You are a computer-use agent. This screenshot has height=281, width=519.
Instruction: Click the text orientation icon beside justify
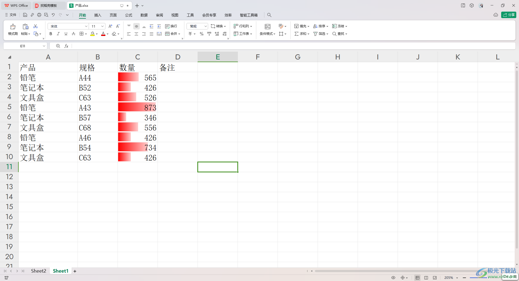click(159, 34)
